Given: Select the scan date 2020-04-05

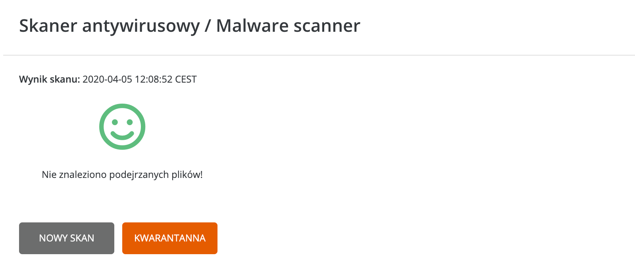Looking at the screenshot, I should [107, 79].
